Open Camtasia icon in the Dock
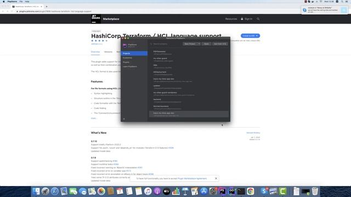 [282, 191]
